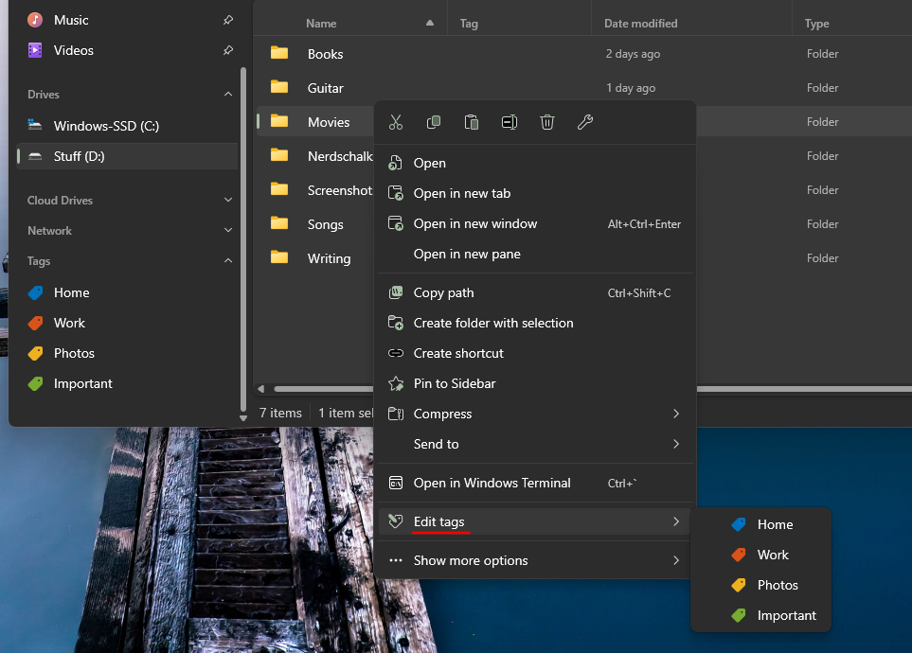Image resolution: width=912 pixels, height=653 pixels.
Task: Apply the green Important tag from submenu
Action: click(x=785, y=615)
